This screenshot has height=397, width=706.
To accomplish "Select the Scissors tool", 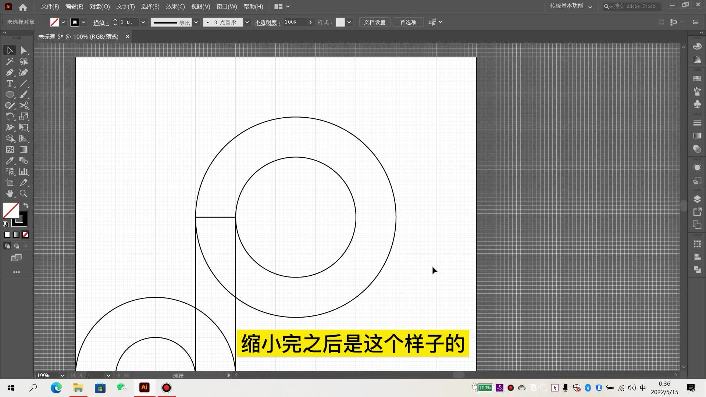I will click(24, 105).
